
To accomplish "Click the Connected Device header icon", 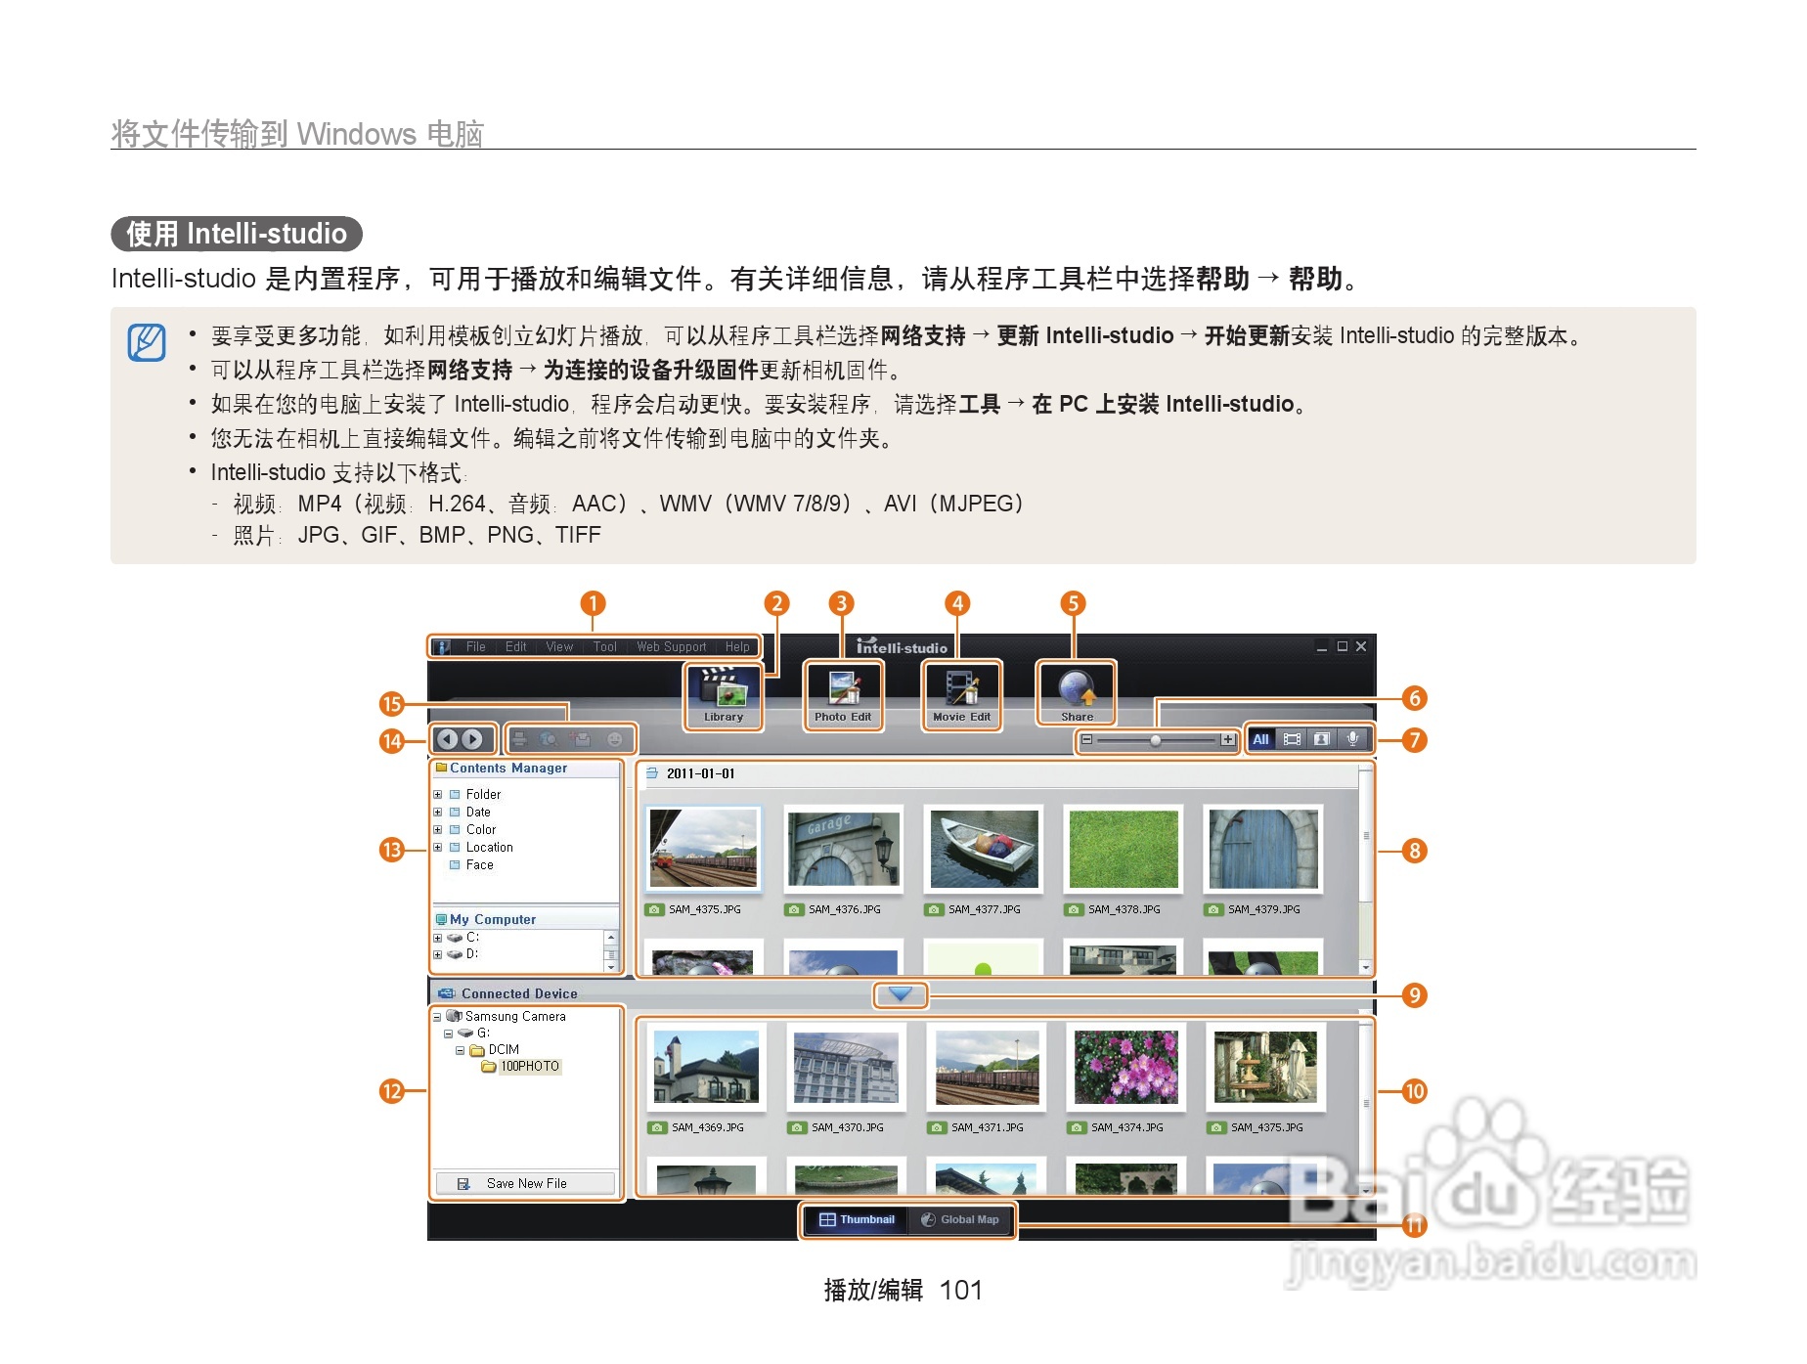I will [x=447, y=993].
